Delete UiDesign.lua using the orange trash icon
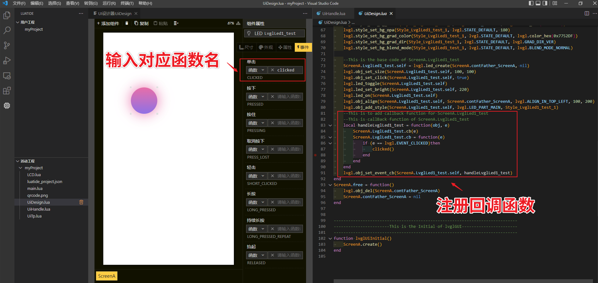598x283 pixels. click(x=81, y=202)
